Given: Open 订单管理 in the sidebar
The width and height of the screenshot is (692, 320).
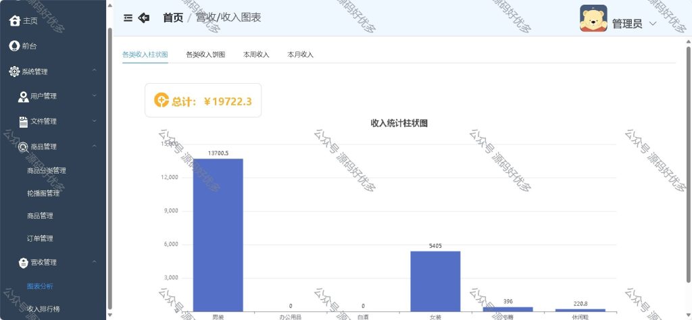Looking at the screenshot, I should point(40,238).
